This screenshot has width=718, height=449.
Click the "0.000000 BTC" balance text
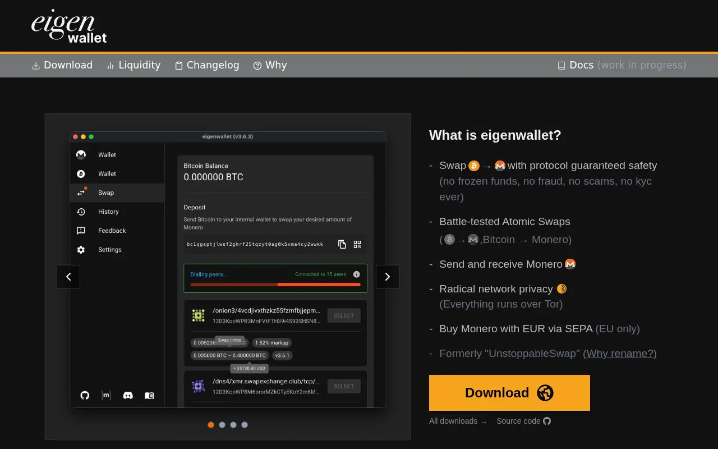click(214, 177)
